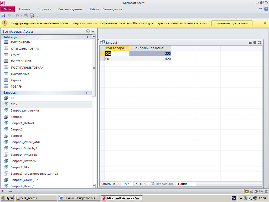Click the Запрос1_Dictinct query icon
The image size is (269, 202).
tap(6, 123)
